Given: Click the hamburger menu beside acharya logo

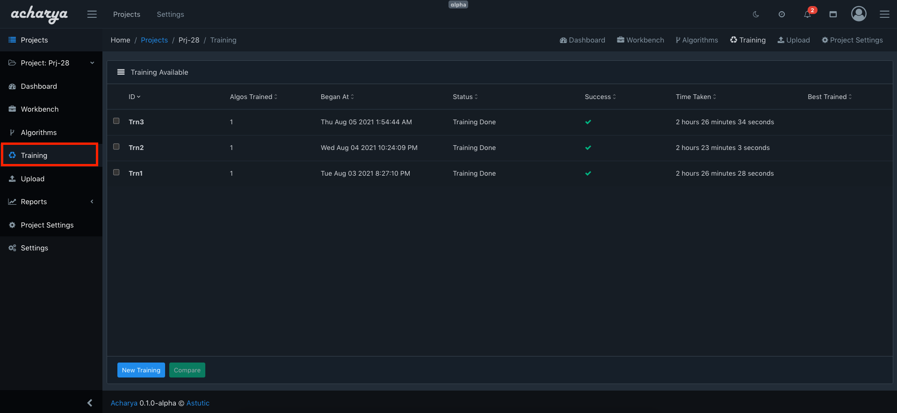Looking at the screenshot, I should 92,14.
